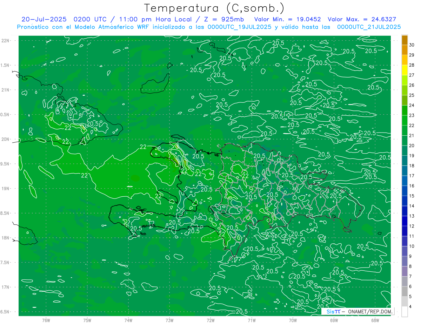This screenshot has height=325, width=421.
Task: Click legend value '19'
Action: [412, 156]
